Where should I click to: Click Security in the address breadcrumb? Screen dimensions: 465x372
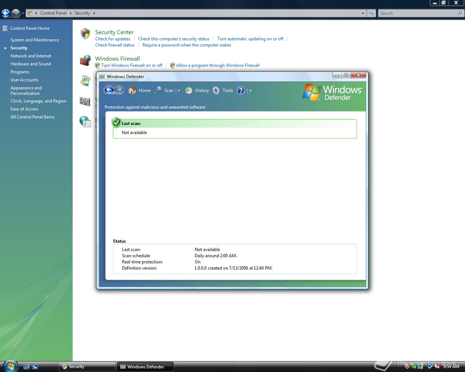(x=82, y=13)
